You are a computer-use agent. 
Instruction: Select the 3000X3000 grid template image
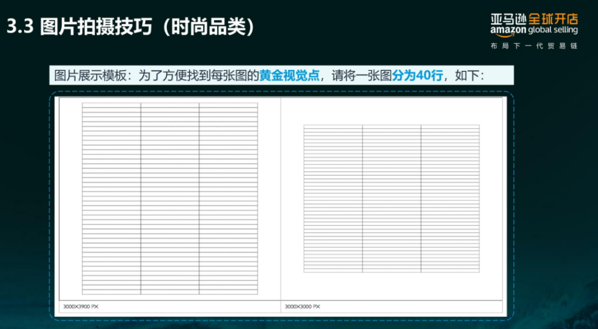pyautogui.click(x=391, y=199)
